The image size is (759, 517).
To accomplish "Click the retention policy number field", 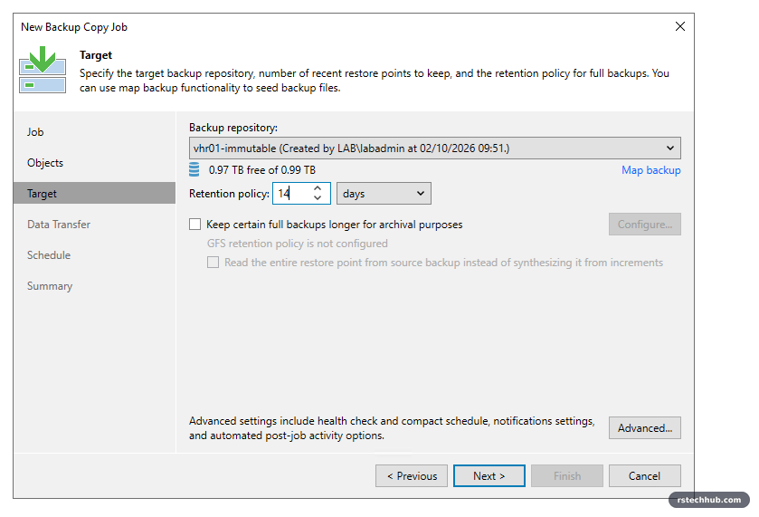I will click(293, 194).
